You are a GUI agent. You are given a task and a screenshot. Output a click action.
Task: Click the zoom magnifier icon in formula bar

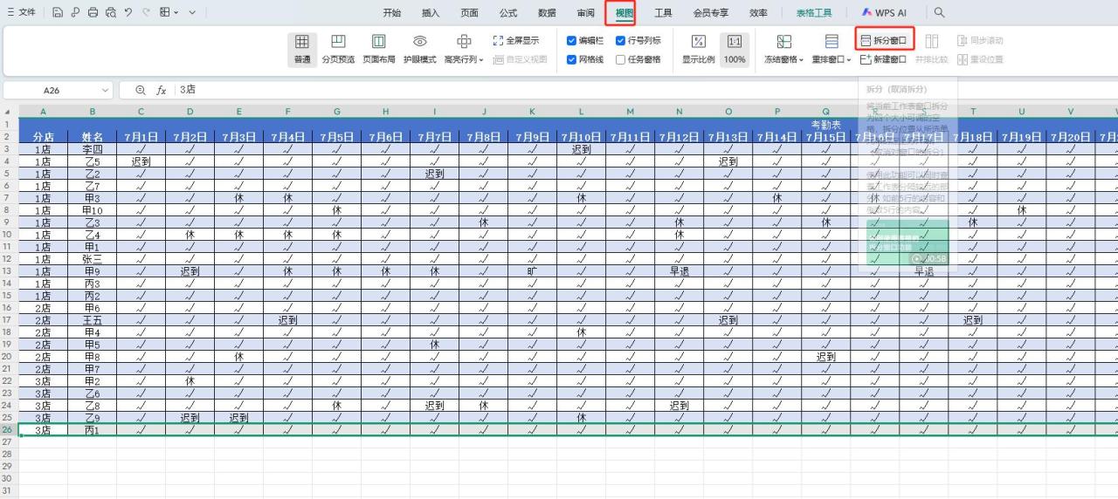pos(141,90)
